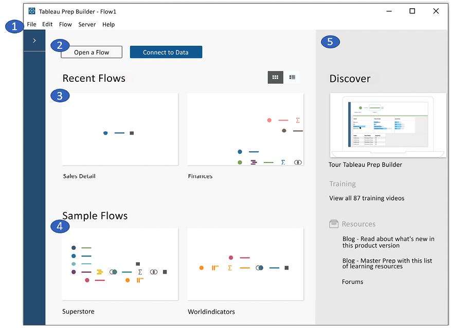The height and width of the screenshot is (328, 451).
Task: Open the blog about what's new in version
Action: coord(388,242)
